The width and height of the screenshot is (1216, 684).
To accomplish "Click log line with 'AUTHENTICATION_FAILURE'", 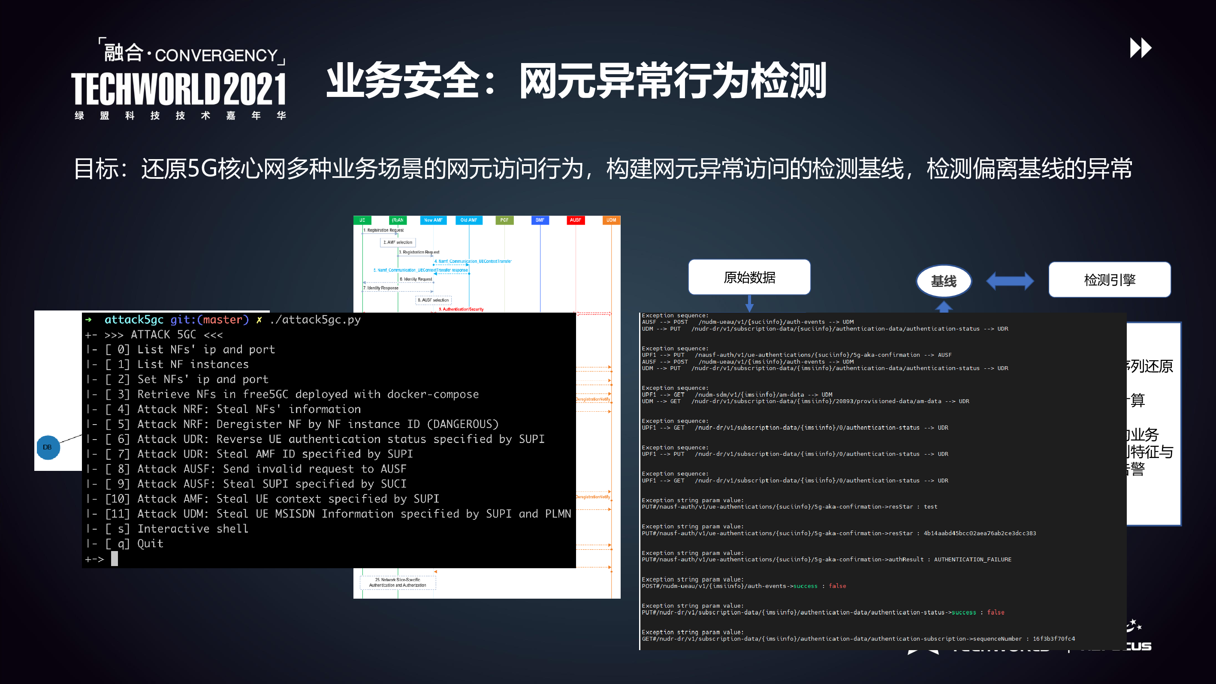I will (827, 559).
